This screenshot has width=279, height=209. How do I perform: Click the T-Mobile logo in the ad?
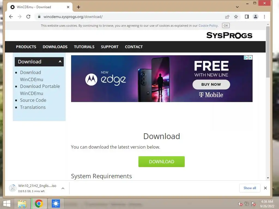click(x=211, y=95)
